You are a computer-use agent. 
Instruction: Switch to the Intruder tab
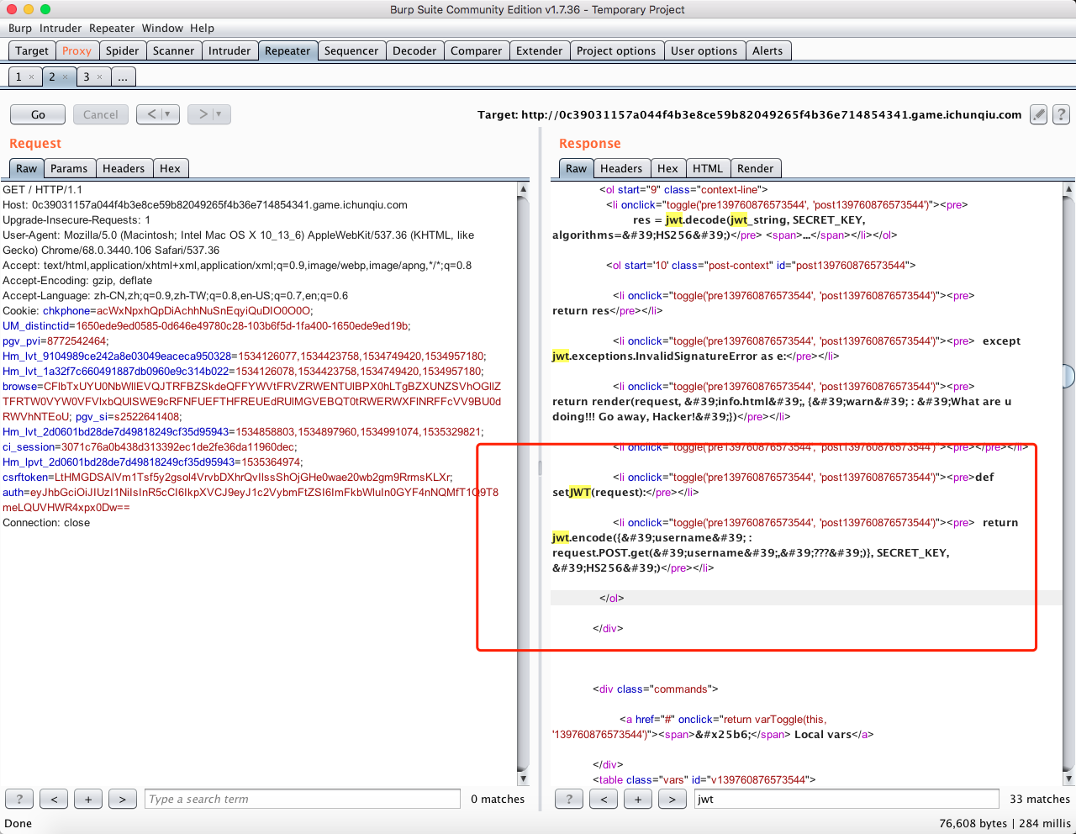(229, 50)
